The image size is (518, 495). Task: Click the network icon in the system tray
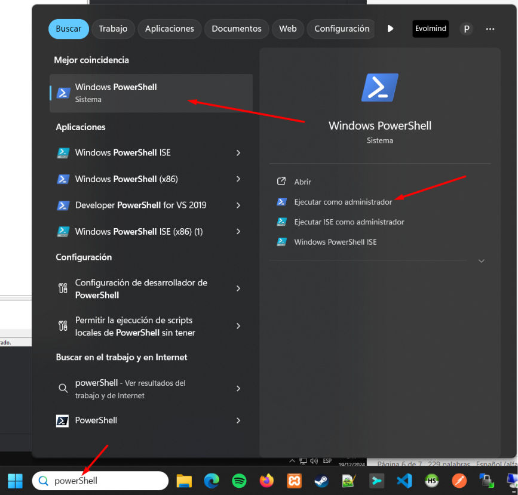click(303, 460)
